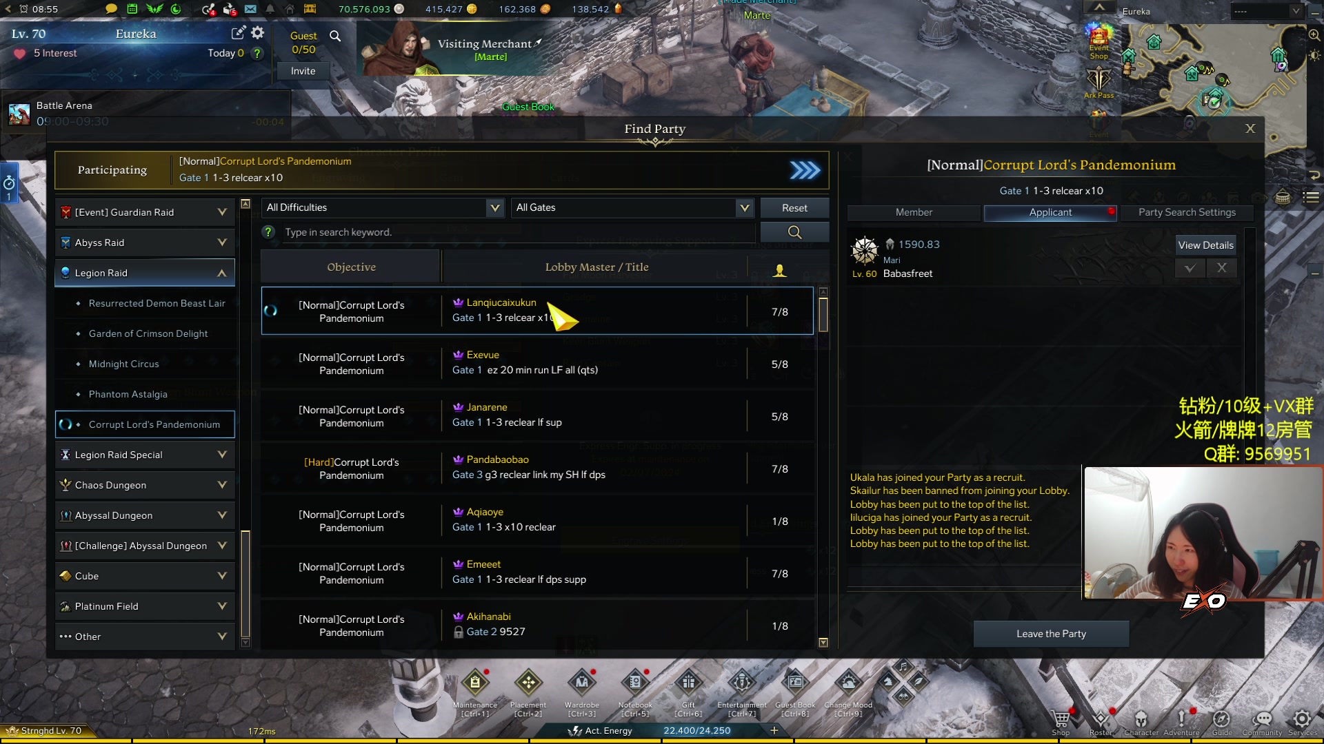Open the Wardrobe icon in bottom bar
This screenshot has width=1324, height=744.
581,683
